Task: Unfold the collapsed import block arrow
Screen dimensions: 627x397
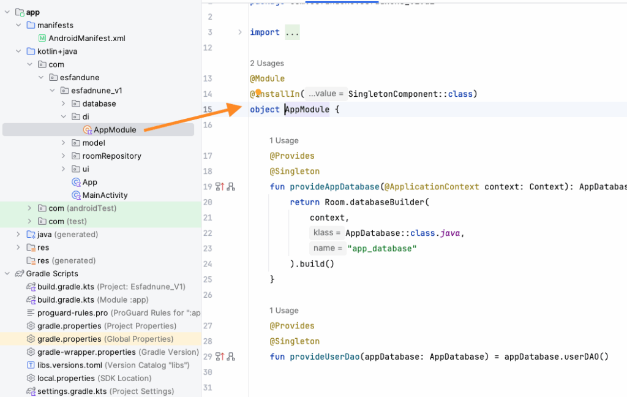Action: [x=240, y=32]
